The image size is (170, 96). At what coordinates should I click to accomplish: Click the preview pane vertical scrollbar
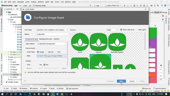(145, 41)
